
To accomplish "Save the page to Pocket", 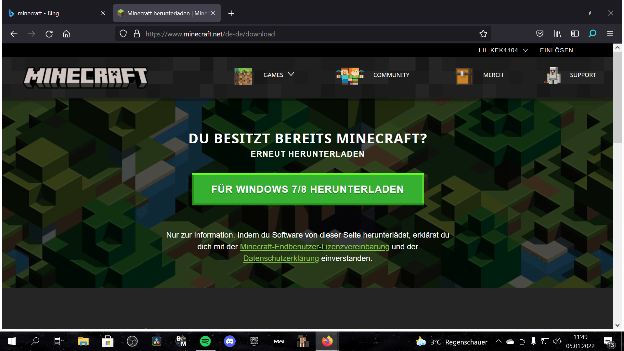I will coord(540,33).
